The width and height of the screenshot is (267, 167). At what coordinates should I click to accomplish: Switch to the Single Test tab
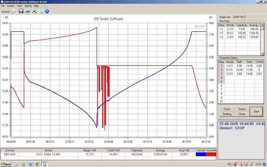[225, 17]
